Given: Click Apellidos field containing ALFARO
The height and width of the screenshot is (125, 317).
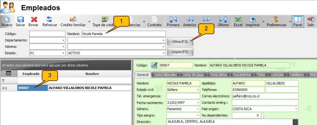Looking at the screenshot, I should [x=248, y=83].
